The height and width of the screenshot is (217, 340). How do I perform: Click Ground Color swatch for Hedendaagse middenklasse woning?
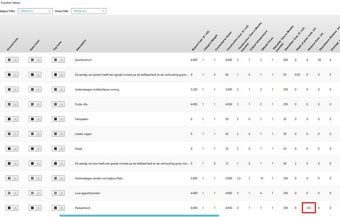pos(9,90)
